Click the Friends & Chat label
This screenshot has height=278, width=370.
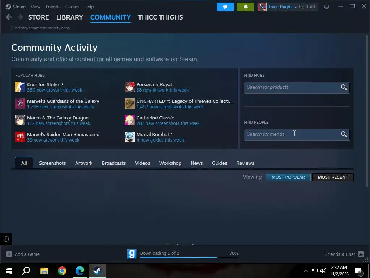coord(340,254)
